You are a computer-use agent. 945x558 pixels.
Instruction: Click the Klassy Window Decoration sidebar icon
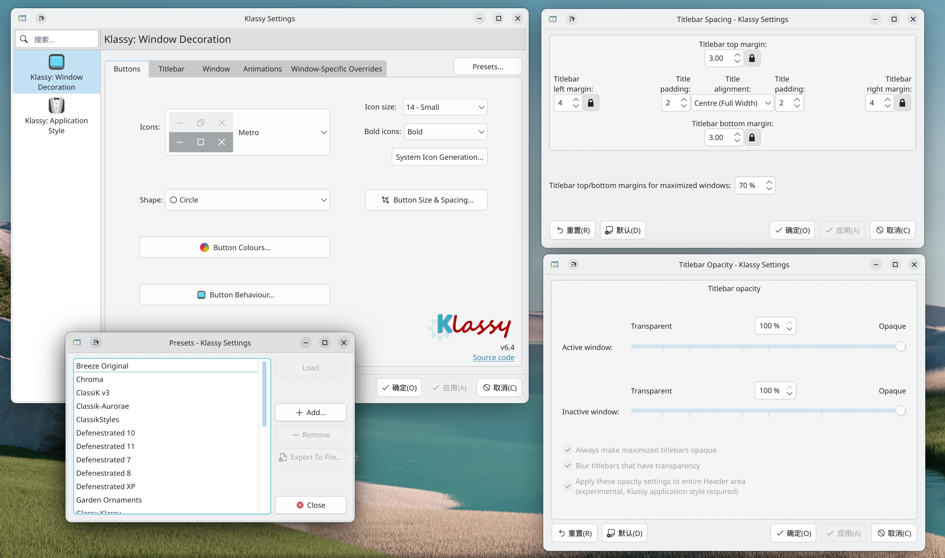pos(56,62)
